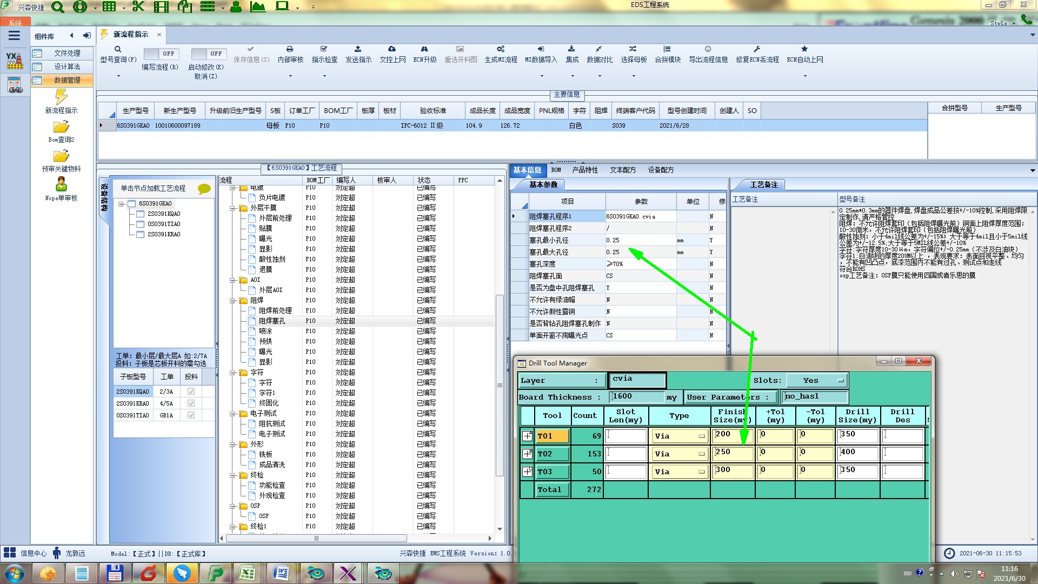Check the box next to 2S0391KRA0 tree node

click(x=140, y=235)
